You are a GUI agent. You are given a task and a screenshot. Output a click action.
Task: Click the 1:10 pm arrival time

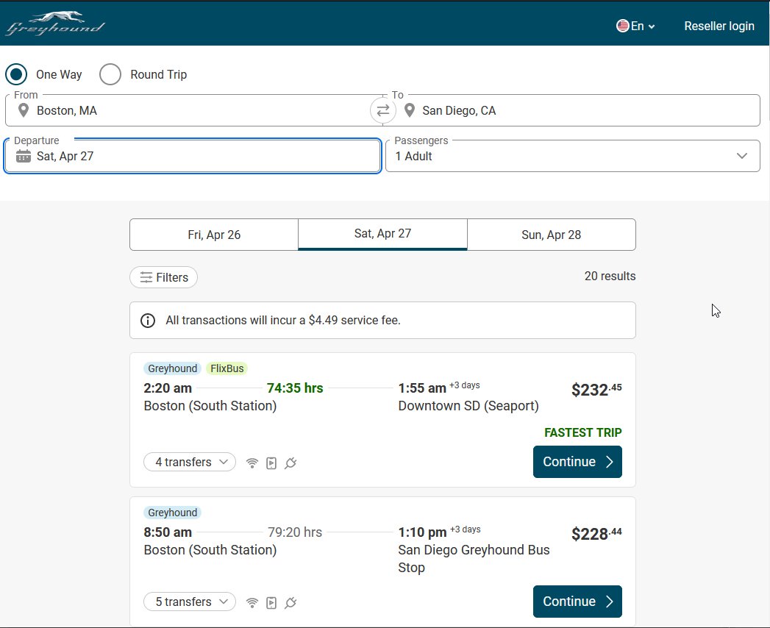coord(422,532)
